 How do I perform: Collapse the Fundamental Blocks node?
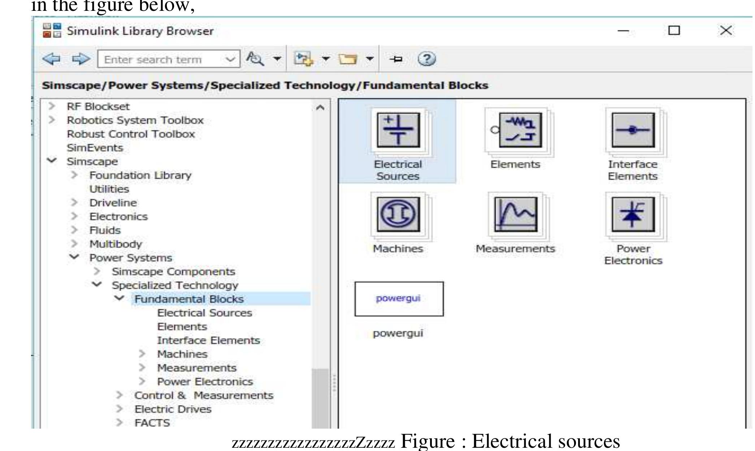tap(119, 298)
